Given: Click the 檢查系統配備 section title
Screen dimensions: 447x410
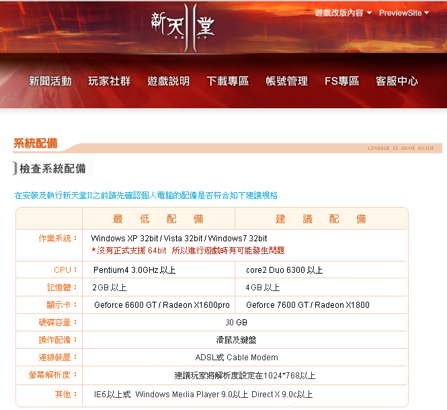Looking at the screenshot, I should [x=52, y=169].
